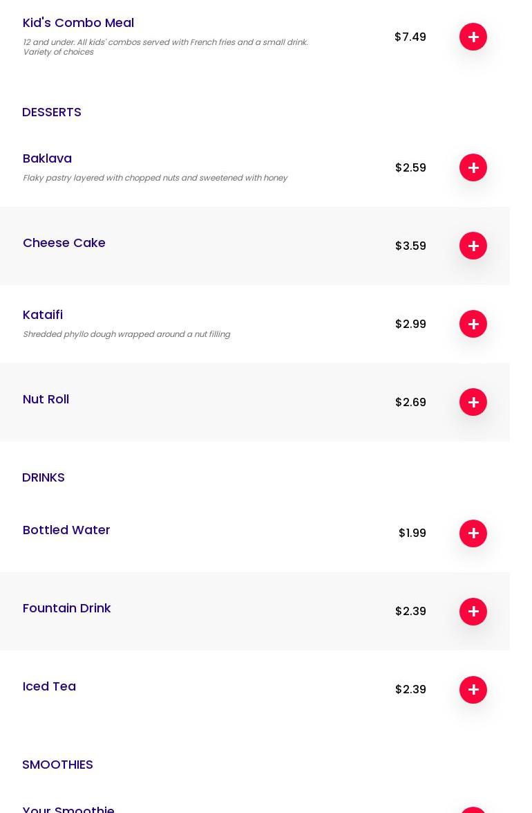
Task: Add Nut Roll using its plus icon
Action: pos(473,402)
